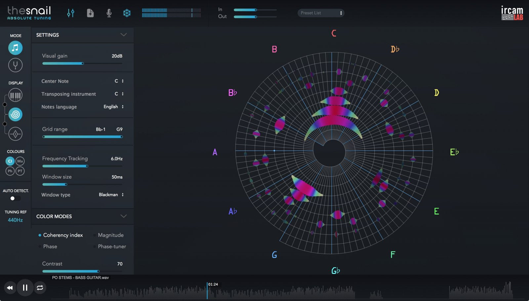
Task: Open the Preset List dropdown
Action: coord(320,13)
